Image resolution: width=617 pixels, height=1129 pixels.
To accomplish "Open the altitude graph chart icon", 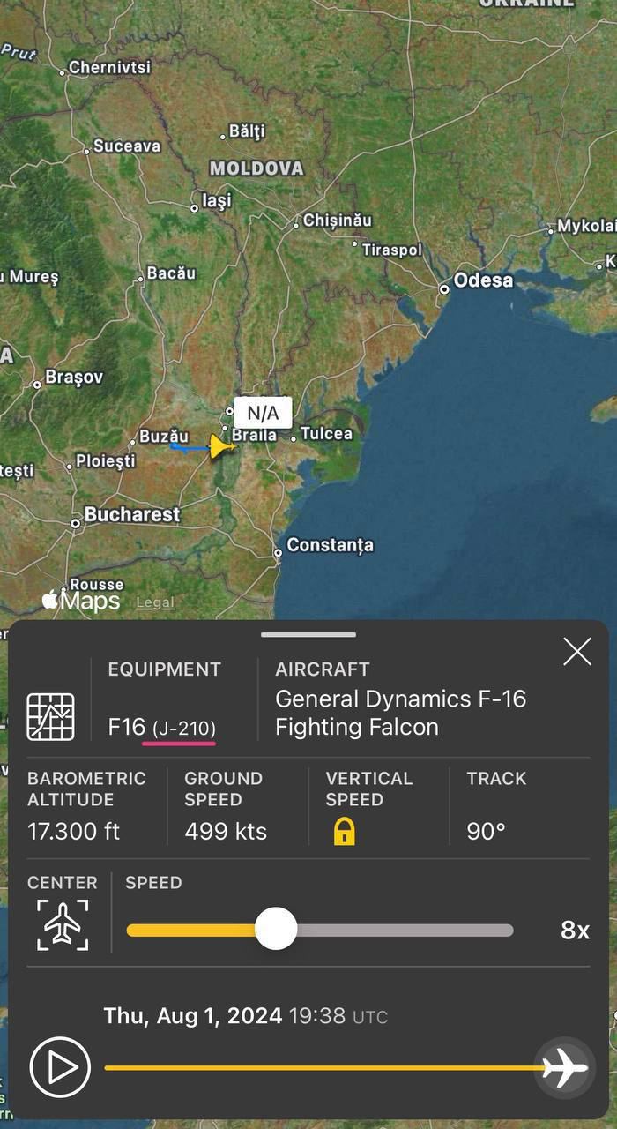I will pyautogui.click(x=50, y=715).
